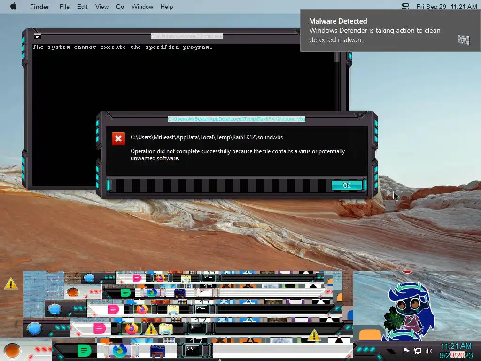Open the File menu
481x361 pixels.
coord(64,7)
